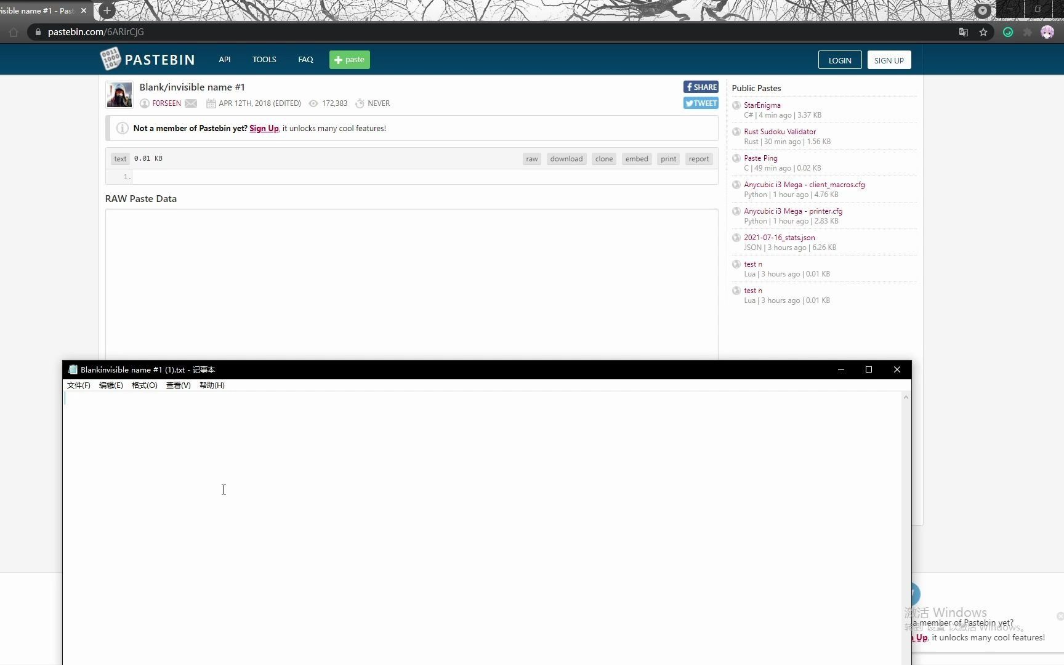The width and height of the screenshot is (1064, 665).
Task: Minimize the Notepad window
Action: tap(840, 369)
